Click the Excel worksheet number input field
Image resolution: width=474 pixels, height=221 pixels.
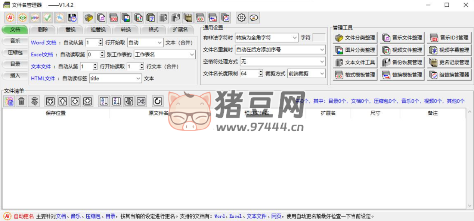(93, 55)
